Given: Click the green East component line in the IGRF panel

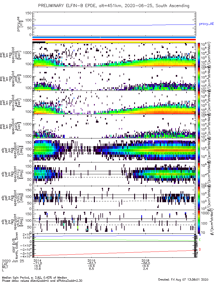Looking at the screenshot, I should click(x=114, y=240).
